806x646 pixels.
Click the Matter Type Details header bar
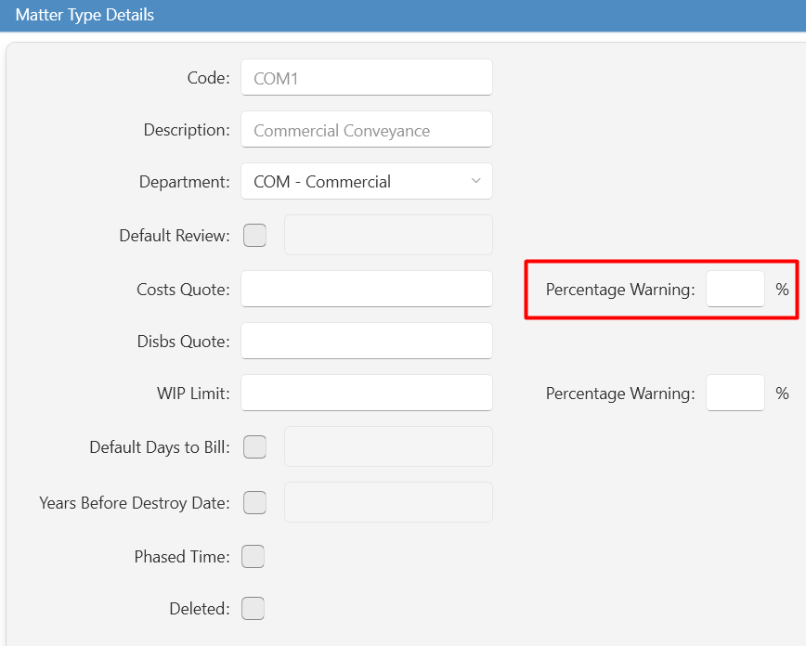(x=403, y=16)
